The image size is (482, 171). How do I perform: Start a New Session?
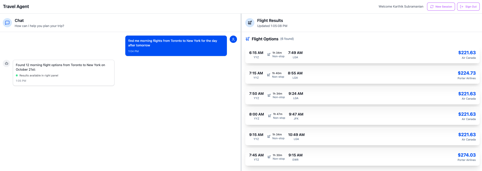[441, 7]
